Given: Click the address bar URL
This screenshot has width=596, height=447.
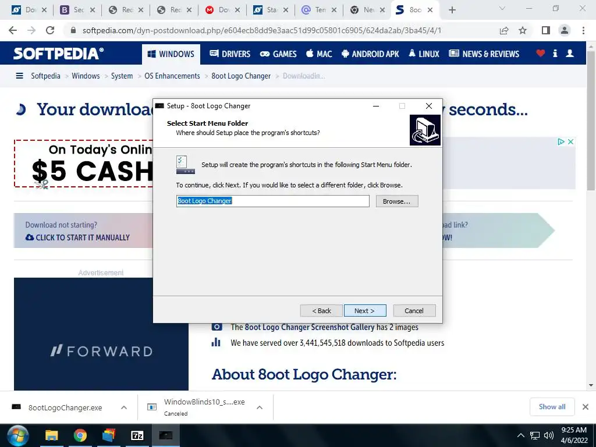Looking at the screenshot, I should (261, 30).
